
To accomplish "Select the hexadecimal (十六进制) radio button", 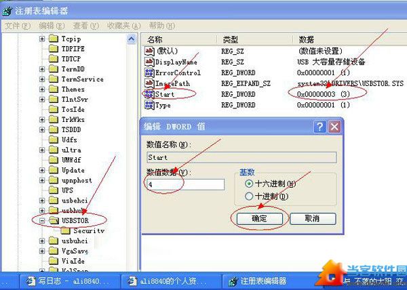I will pyautogui.click(x=249, y=184).
